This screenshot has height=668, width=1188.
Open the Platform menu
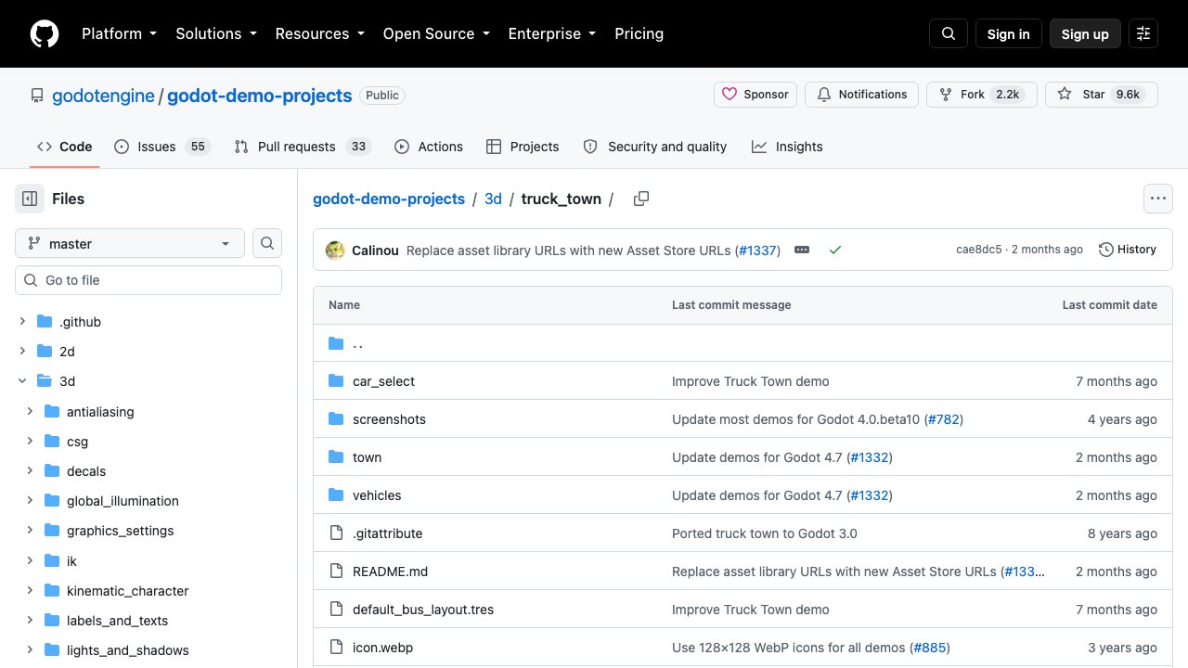coord(119,33)
